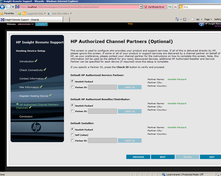
Task: Go to Introduction wizard step
Action: pyautogui.click(x=27, y=61)
